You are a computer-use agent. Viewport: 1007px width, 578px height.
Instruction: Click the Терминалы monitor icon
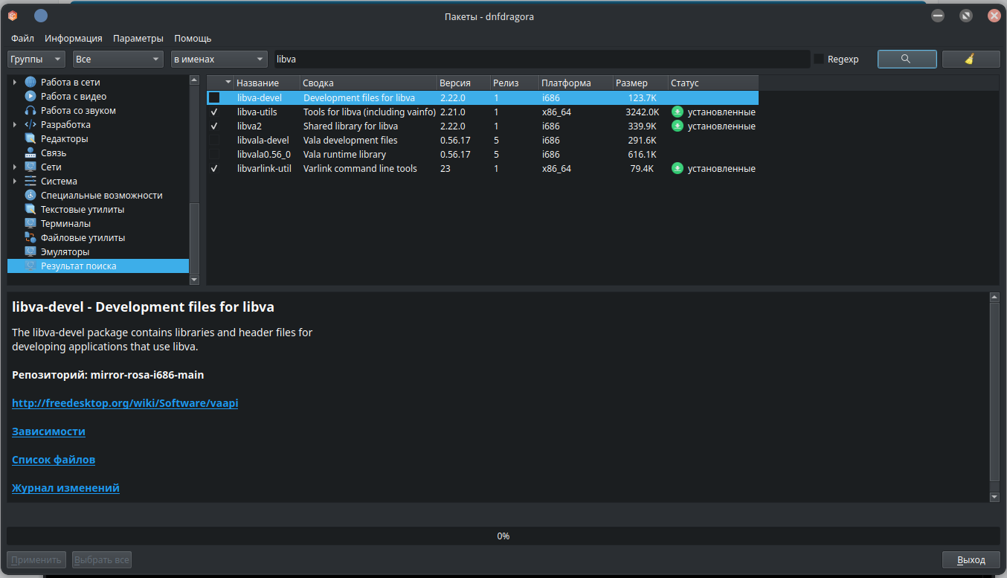(x=30, y=223)
